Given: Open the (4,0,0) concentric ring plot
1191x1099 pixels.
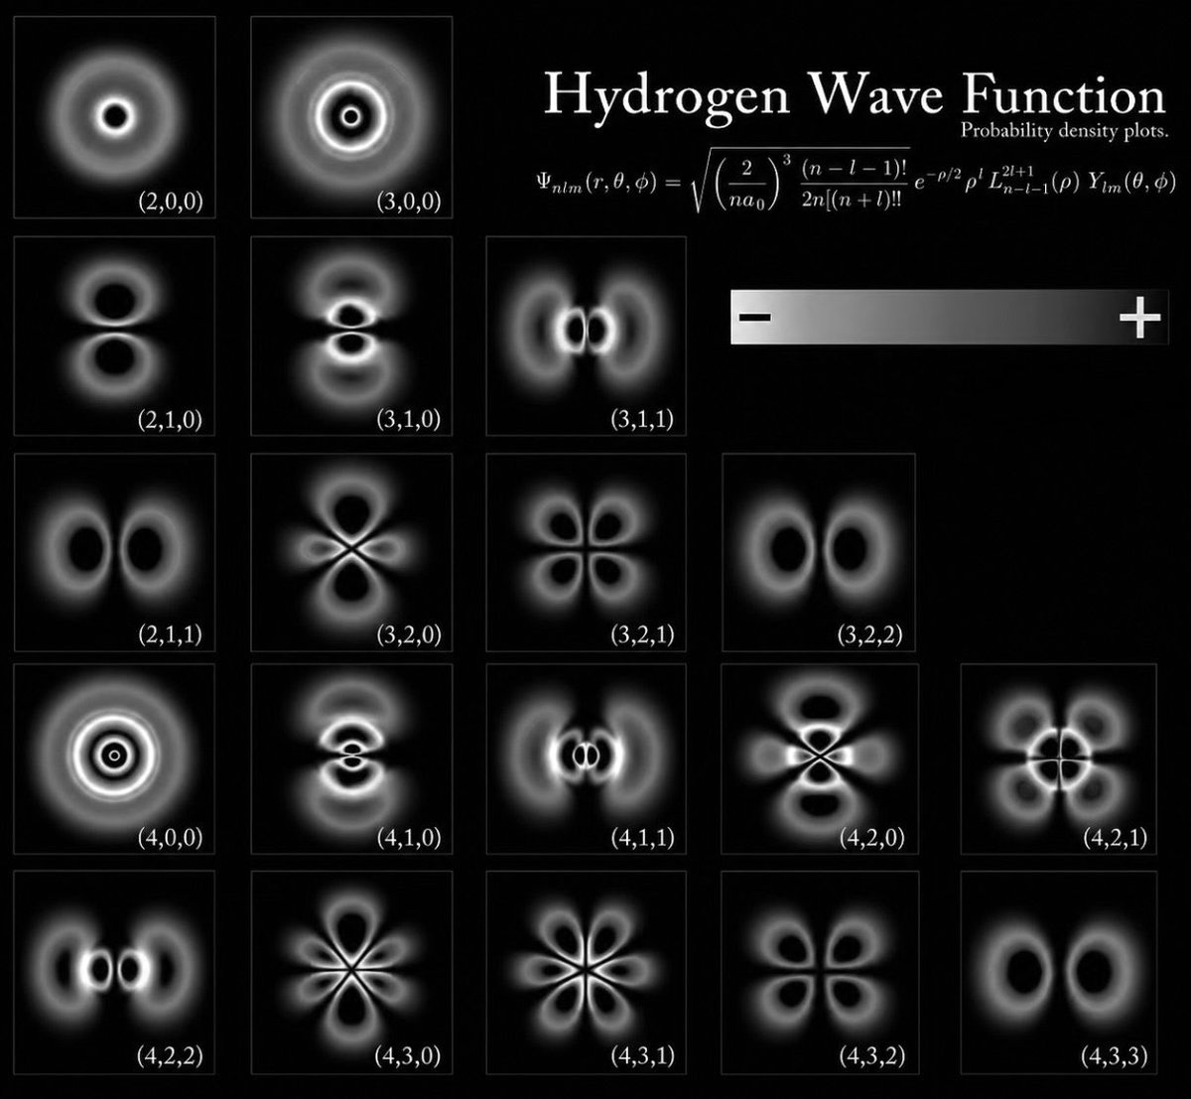Looking at the screenshot, I should (114, 758).
